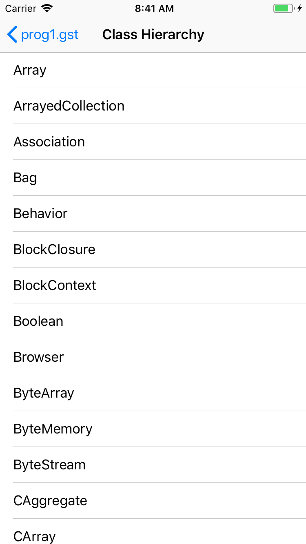Tap the Wi-Fi status icon
Viewport: 306px width, 544px height.
pyautogui.click(x=47, y=8)
